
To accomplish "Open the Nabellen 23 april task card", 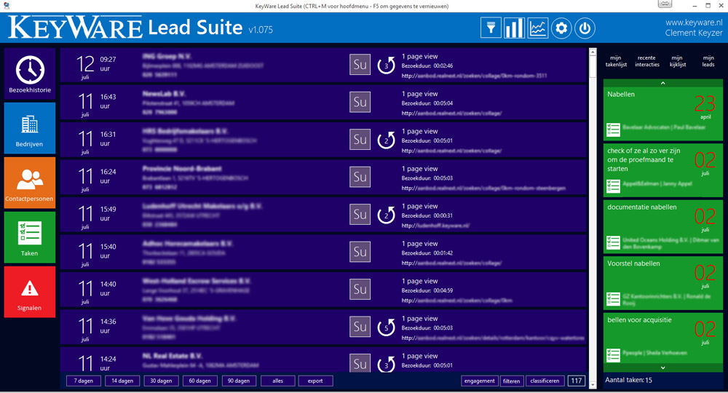I will tap(663, 114).
